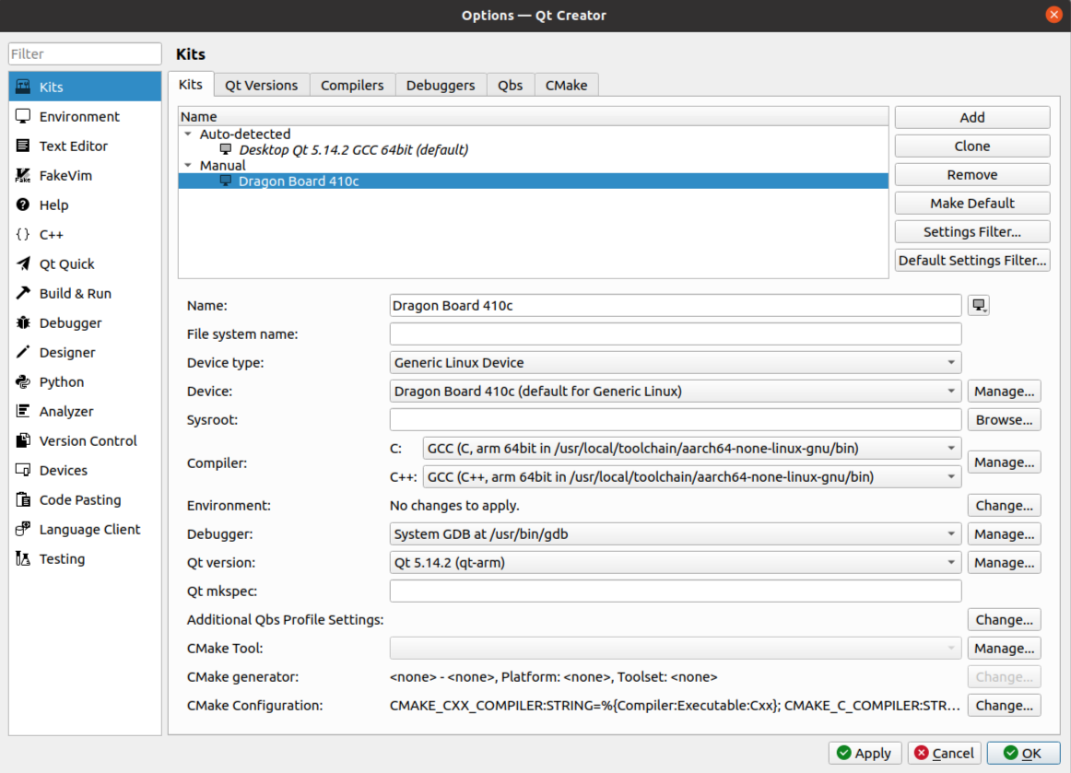Click Manage button for Compiler

click(1004, 463)
